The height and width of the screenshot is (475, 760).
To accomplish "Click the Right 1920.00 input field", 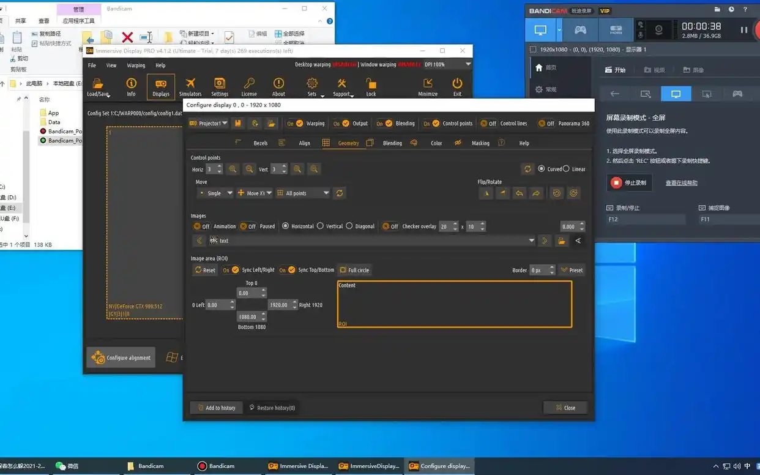I will [x=279, y=305].
